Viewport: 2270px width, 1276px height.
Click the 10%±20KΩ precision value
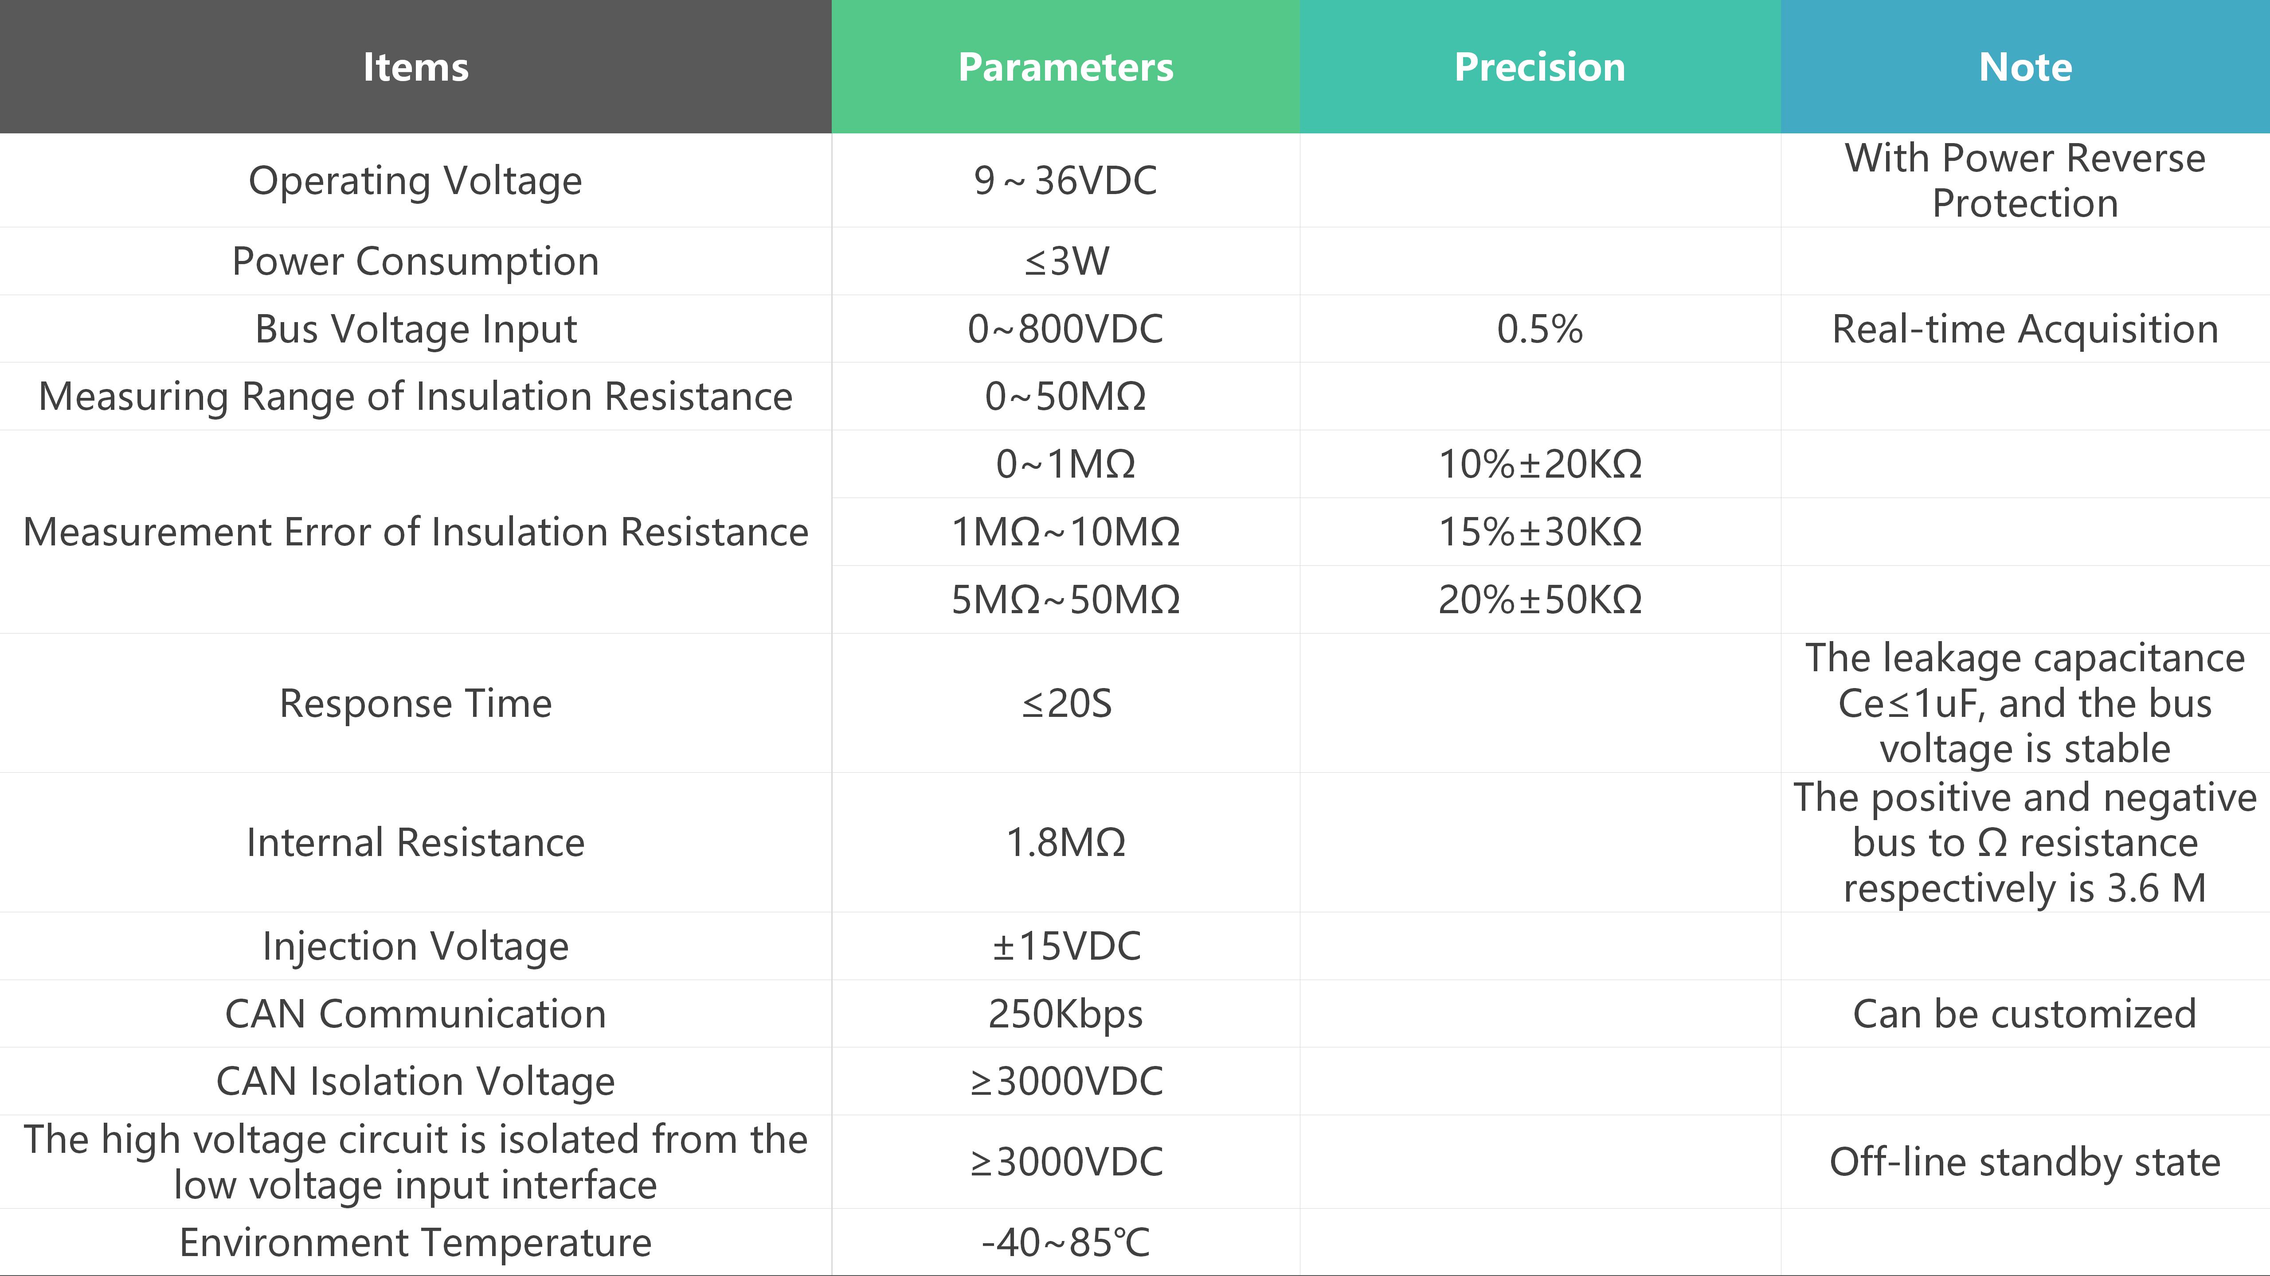coord(1539,464)
